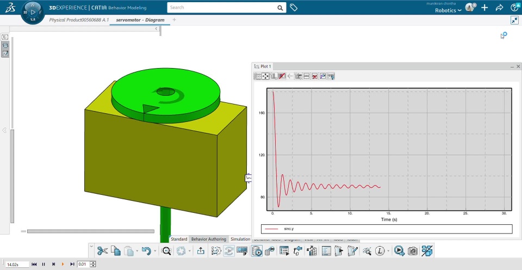Screen dimensions: 522x270
Task: Select the pan/move arrows tool in Plot 1
Action: click(265, 76)
